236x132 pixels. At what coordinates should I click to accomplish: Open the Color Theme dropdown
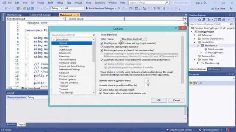click(134, 39)
